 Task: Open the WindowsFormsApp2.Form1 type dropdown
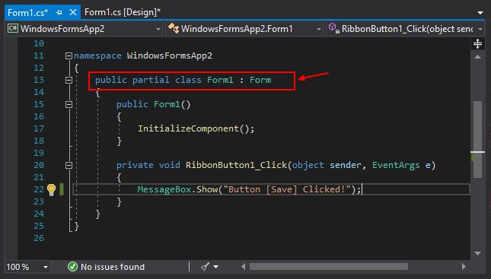(x=244, y=29)
